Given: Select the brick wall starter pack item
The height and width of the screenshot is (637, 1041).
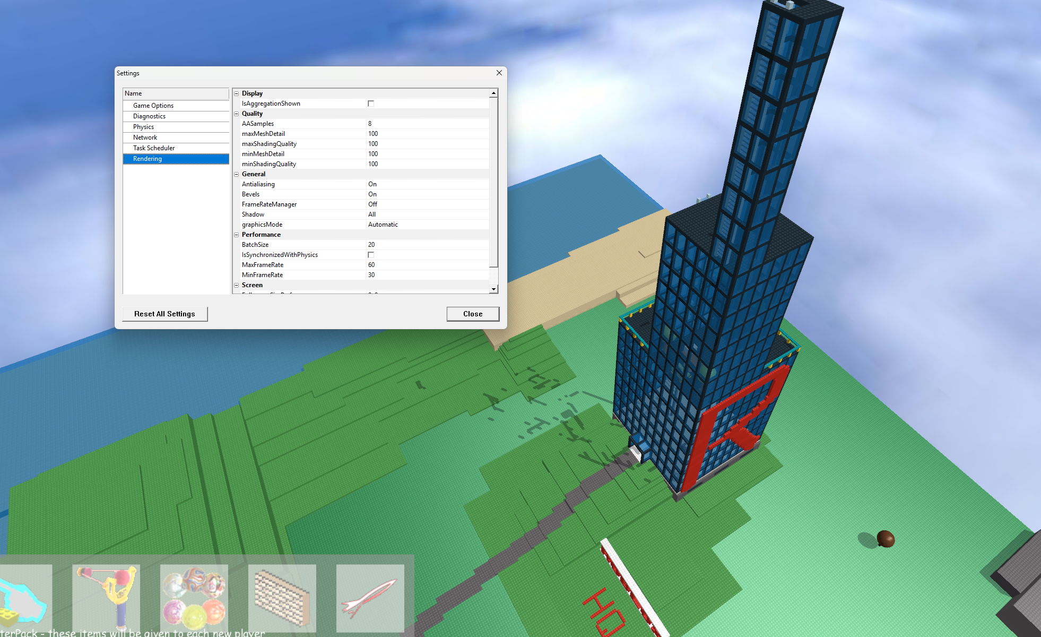Looking at the screenshot, I should pos(282,597).
